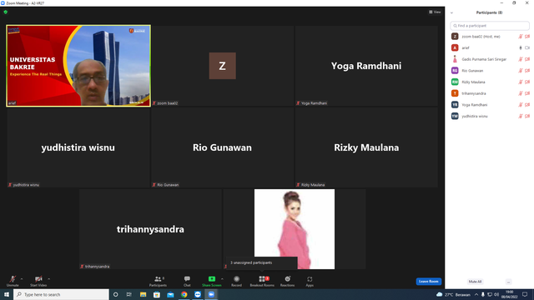The image size is (534, 300).
Task: Select Rizky Maulana in the participant list
Action: tap(490, 82)
